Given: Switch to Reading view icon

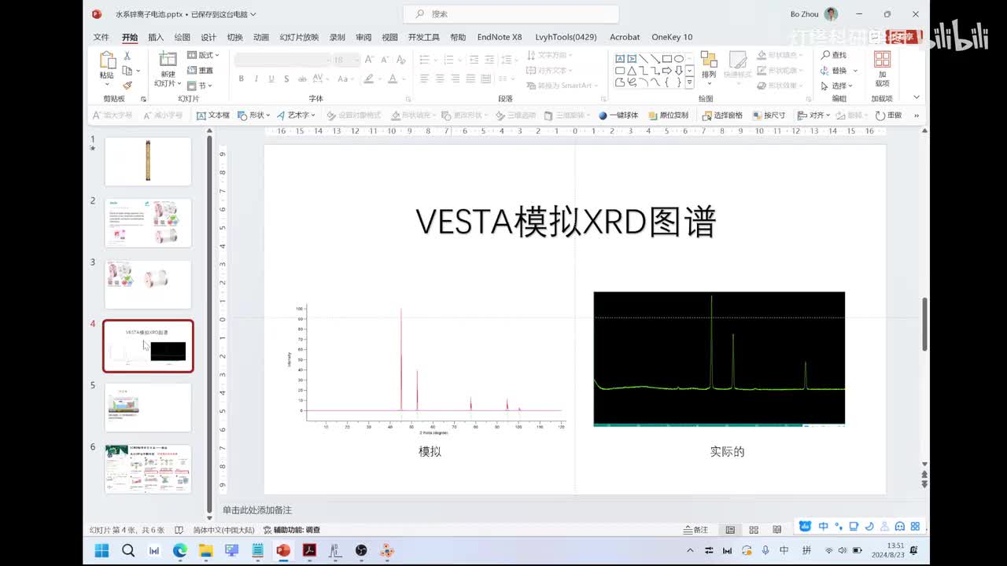Looking at the screenshot, I should [776, 530].
